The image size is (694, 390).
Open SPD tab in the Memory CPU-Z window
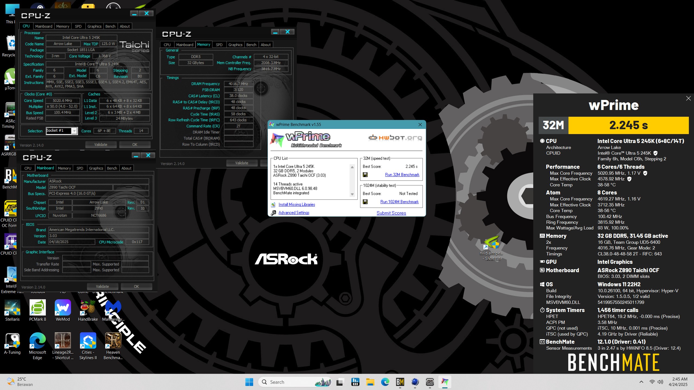(219, 45)
